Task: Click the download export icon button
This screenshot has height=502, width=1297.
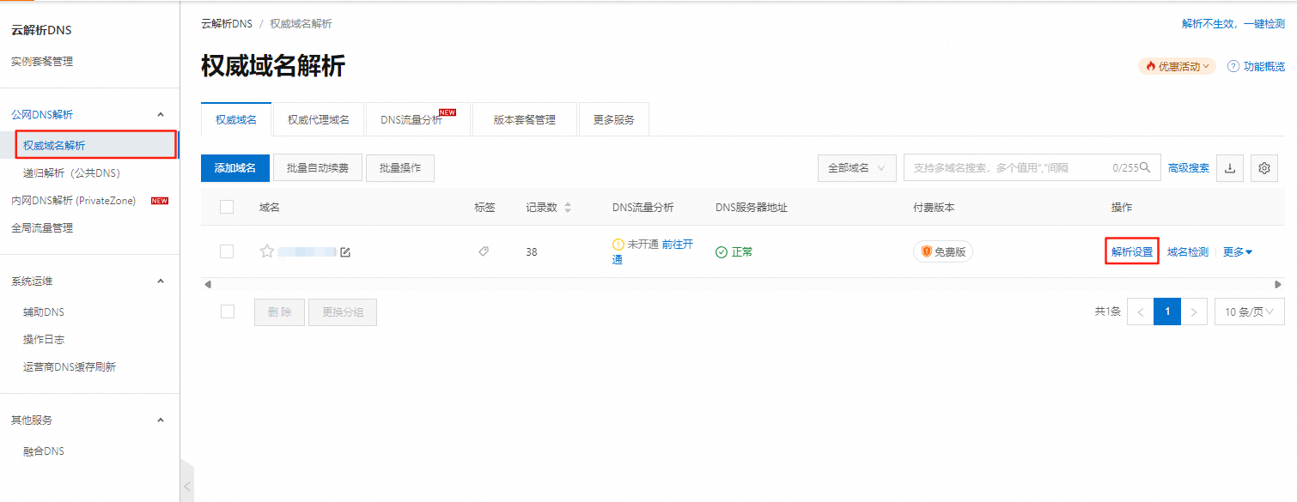Action: (1229, 168)
